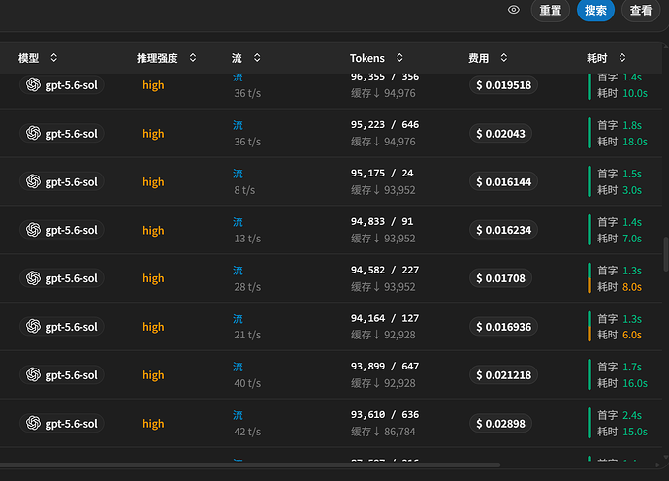Click high reasoning label in $0.02043 row

(x=153, y=134)
